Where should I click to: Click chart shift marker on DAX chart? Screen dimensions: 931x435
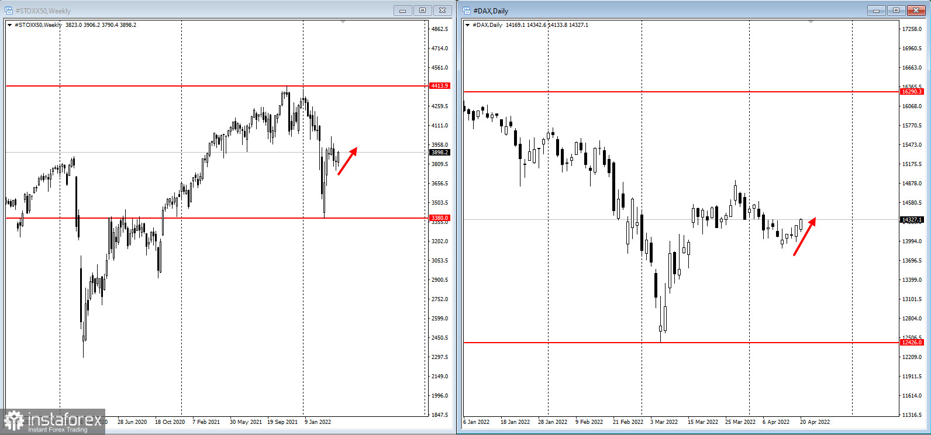click(x=811, y=22)
